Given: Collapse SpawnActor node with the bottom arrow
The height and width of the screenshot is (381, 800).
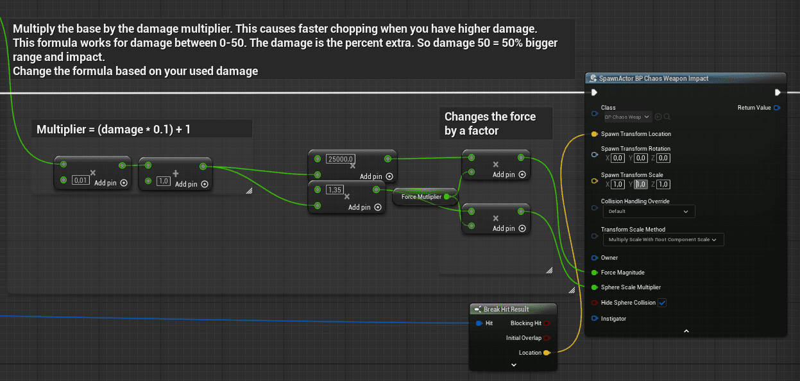Looking at the screenshot, I should (x=686, y=331).
